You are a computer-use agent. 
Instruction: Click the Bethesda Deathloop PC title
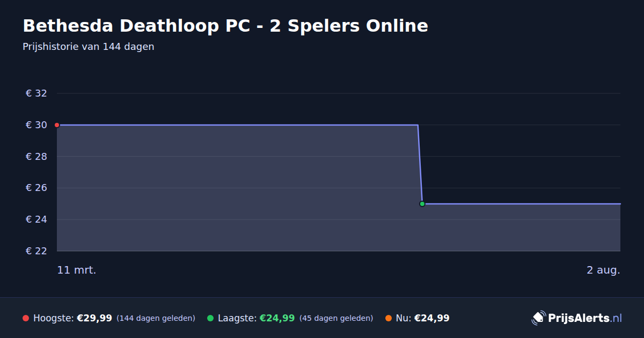click(225, 26)
